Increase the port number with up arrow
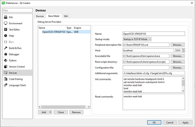 pyautogui.click(x=183, y=50)
